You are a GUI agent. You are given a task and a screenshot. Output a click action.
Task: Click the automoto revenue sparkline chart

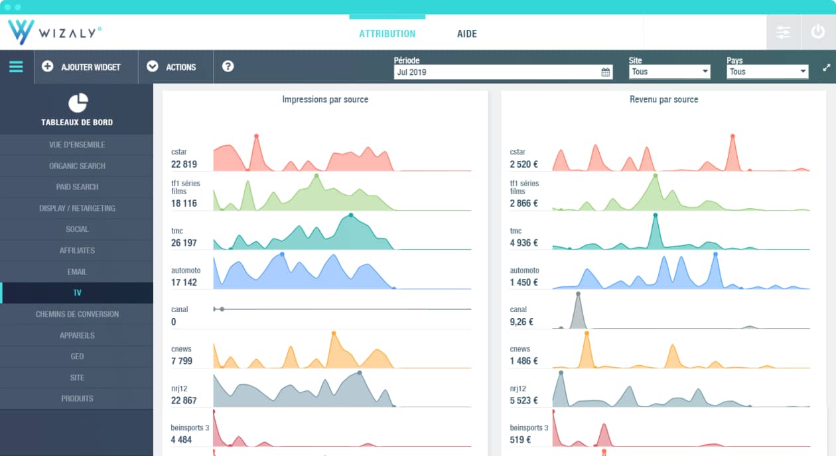[x=681, y=271]
